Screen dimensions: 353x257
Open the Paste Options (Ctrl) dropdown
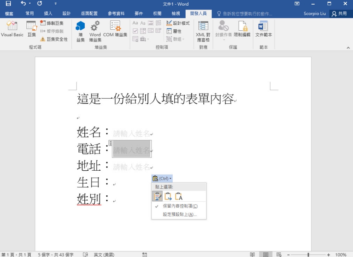pyautogui.click(x=162, y=178)
